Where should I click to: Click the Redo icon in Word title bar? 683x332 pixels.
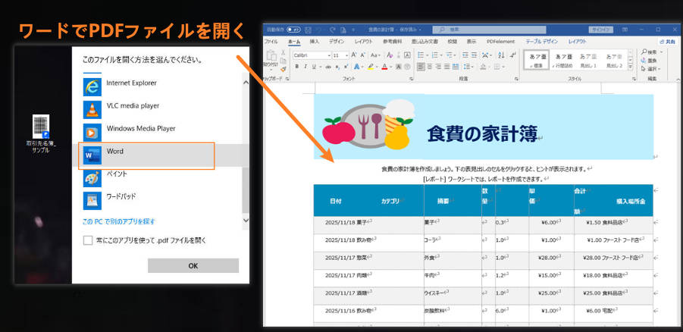331,30
